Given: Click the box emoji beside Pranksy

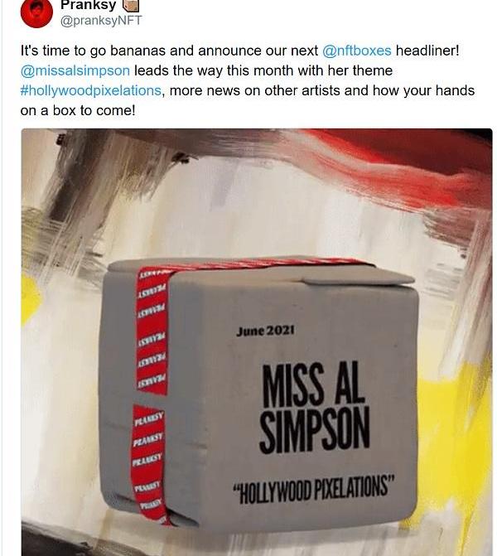Looking at the screenshot, I should tap(130, 5).
